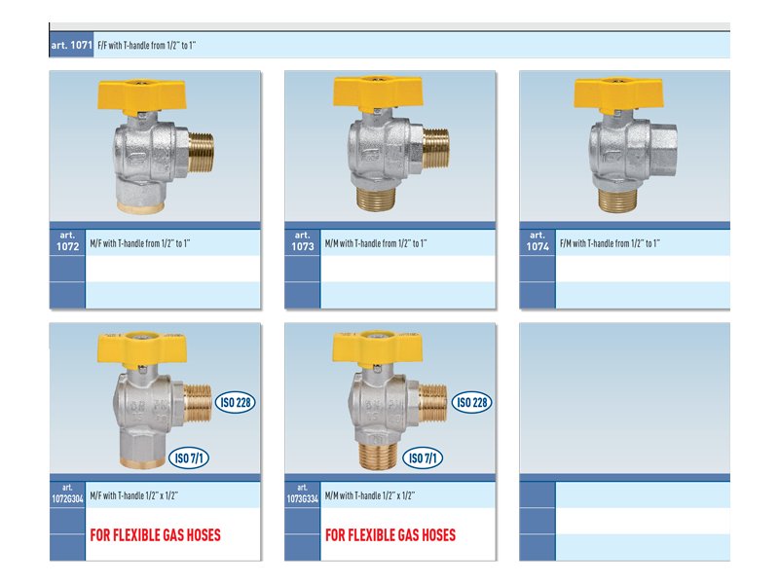Click the yellow T-handle on the art. 1073 valve

(x=377, y=91)
